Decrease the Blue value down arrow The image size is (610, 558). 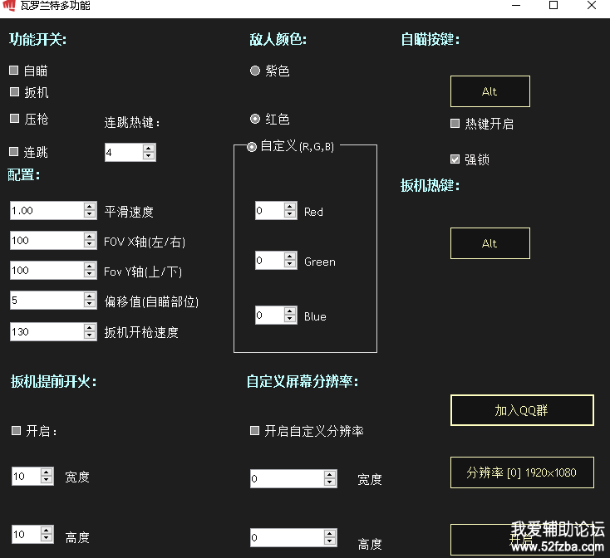point(290,319)
